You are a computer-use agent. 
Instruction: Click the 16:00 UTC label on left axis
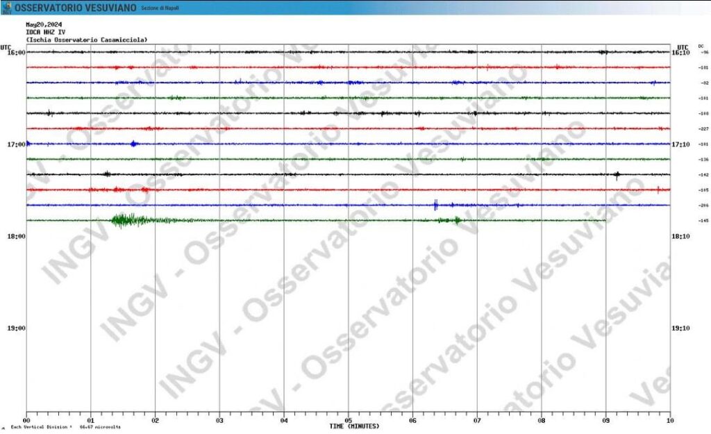16,53
